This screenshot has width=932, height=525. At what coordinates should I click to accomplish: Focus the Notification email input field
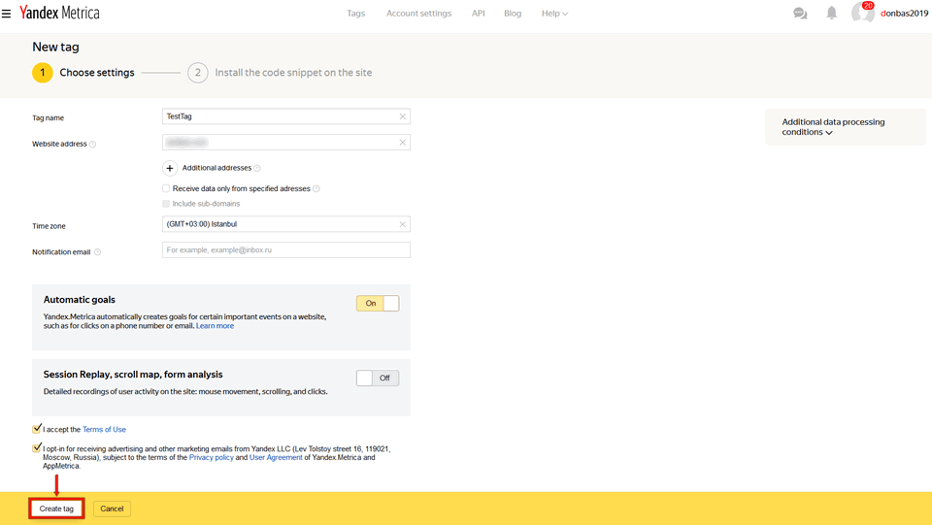point(285,250)
